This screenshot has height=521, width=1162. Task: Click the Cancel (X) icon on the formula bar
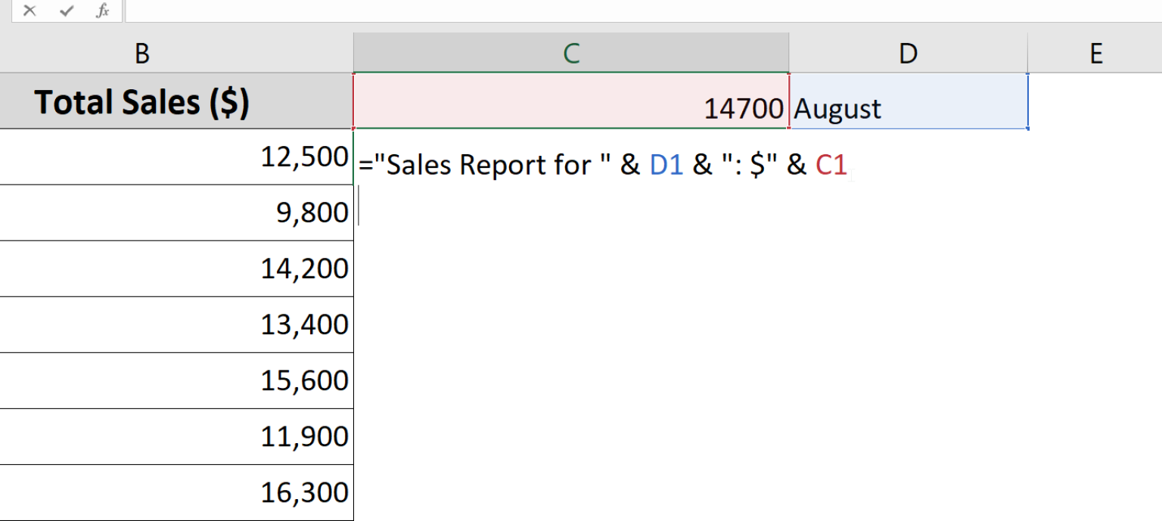(29, 11)
